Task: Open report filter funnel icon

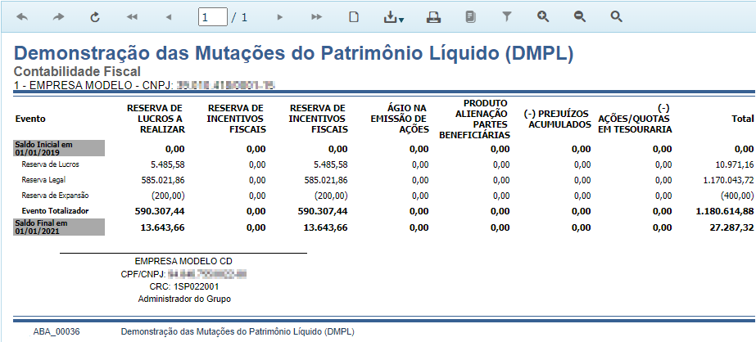Action: pyautogui.click(x=506, y=17)
